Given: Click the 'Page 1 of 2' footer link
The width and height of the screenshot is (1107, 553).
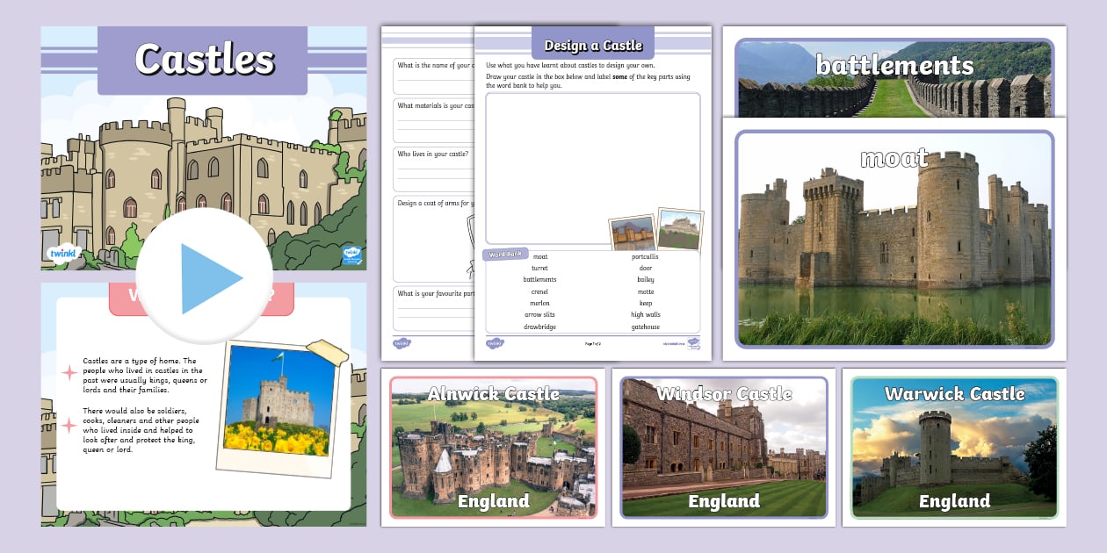Looking at the screenshot, I should click(591, 343).
